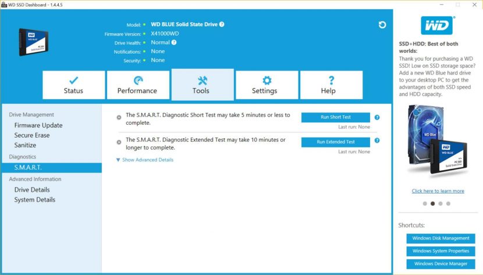Click the WD logo in the side panel
Image resolution: width=483 pixels, height=275 pixels.
point(437,26)
